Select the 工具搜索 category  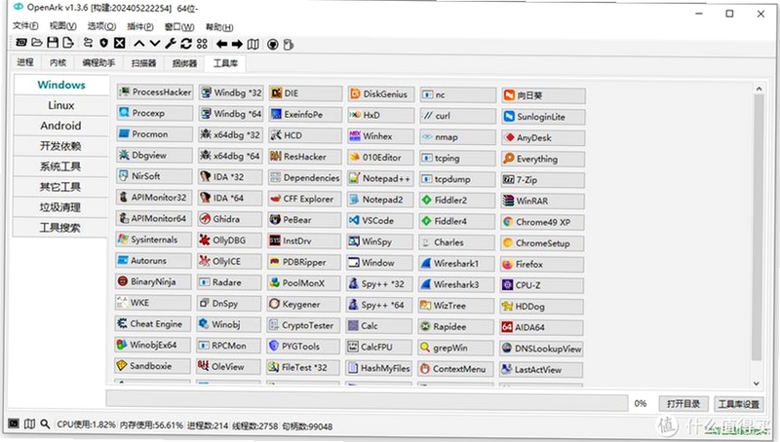[x=60, y=228]
